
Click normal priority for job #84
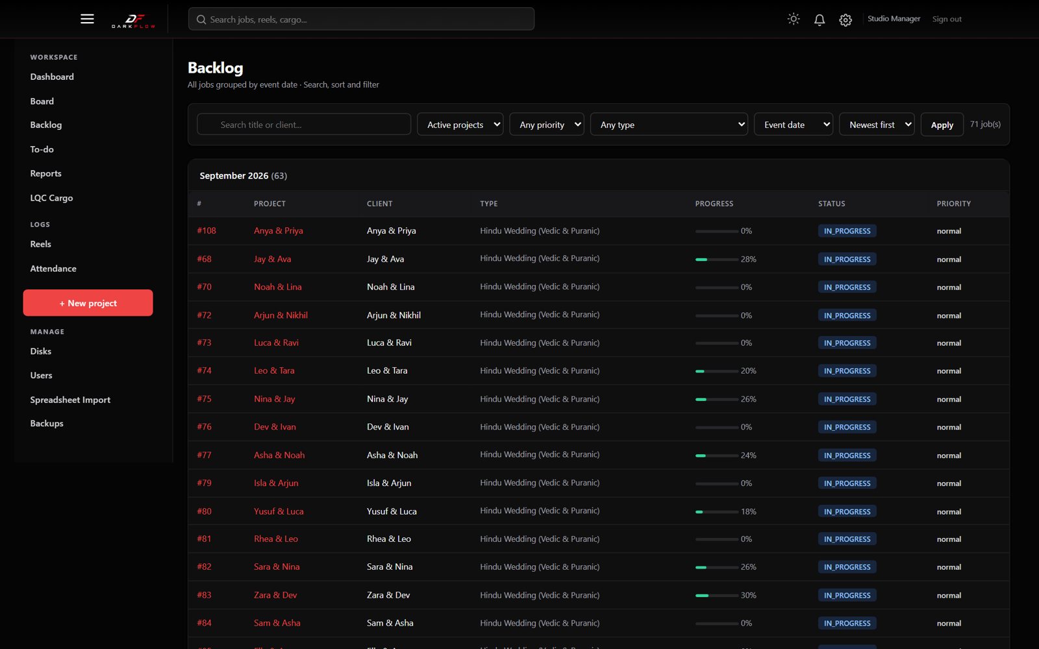point(949,624)
